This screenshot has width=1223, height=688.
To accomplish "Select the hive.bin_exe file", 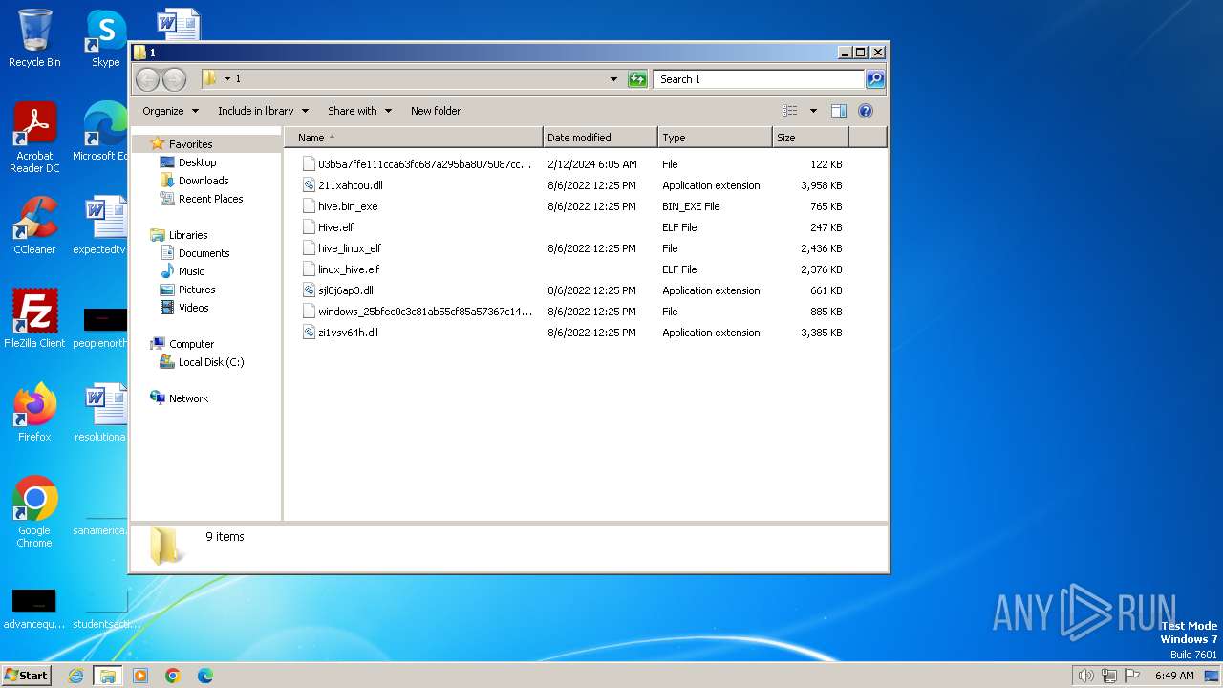I will click(348, 206).
